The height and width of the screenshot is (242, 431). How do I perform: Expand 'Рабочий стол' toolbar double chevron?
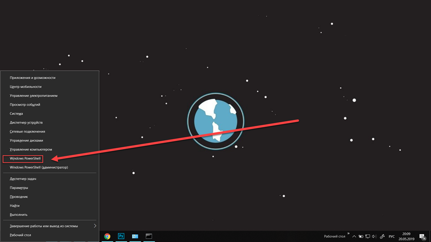click(348, 234)
